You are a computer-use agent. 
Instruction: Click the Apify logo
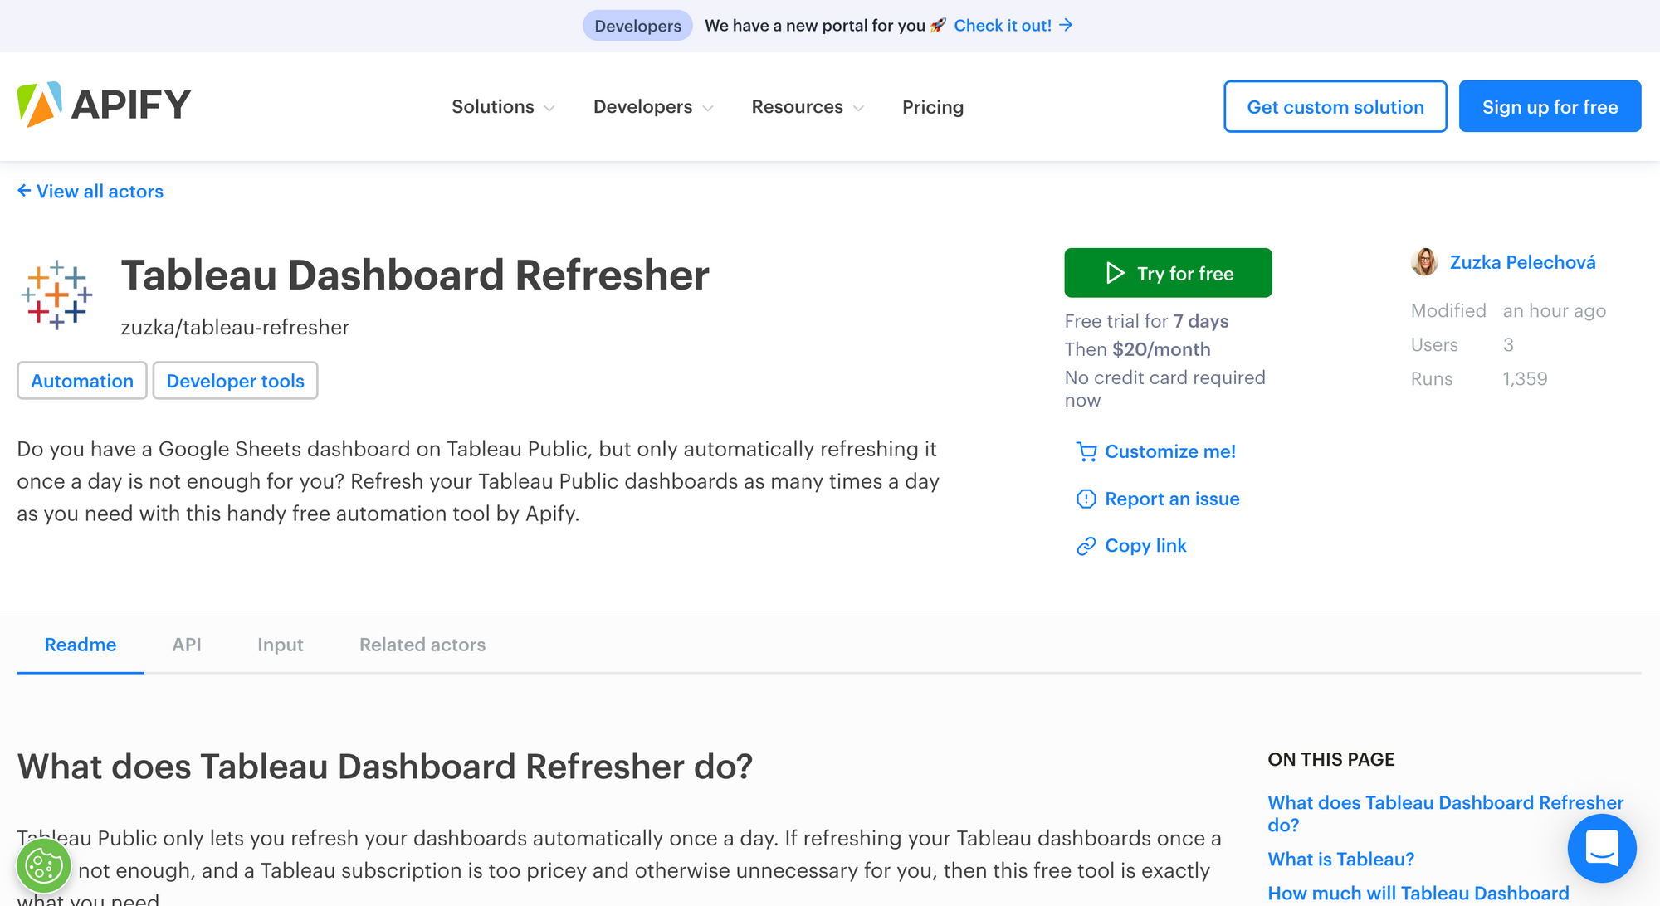tap(104, 105)
